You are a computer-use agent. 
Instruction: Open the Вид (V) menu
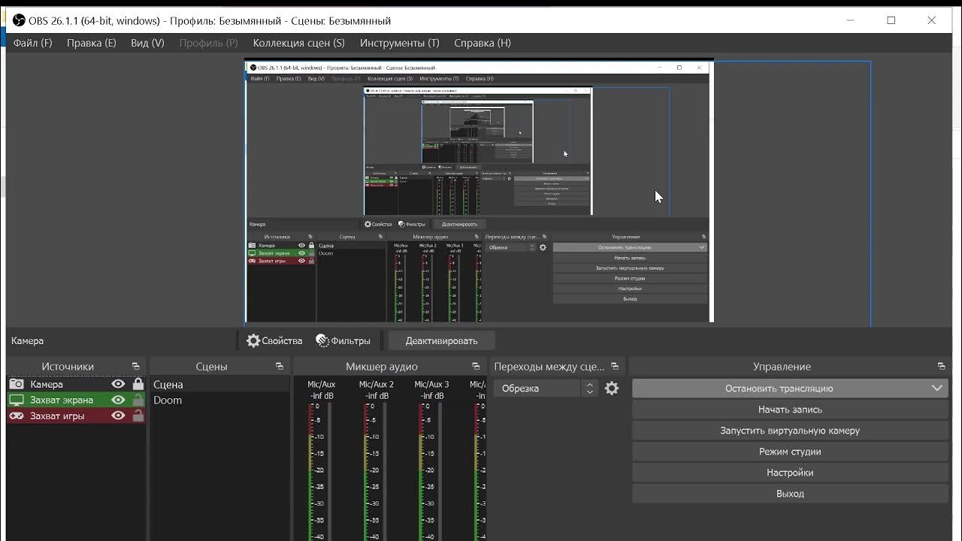pyautogui.click(x=147, y=43)
